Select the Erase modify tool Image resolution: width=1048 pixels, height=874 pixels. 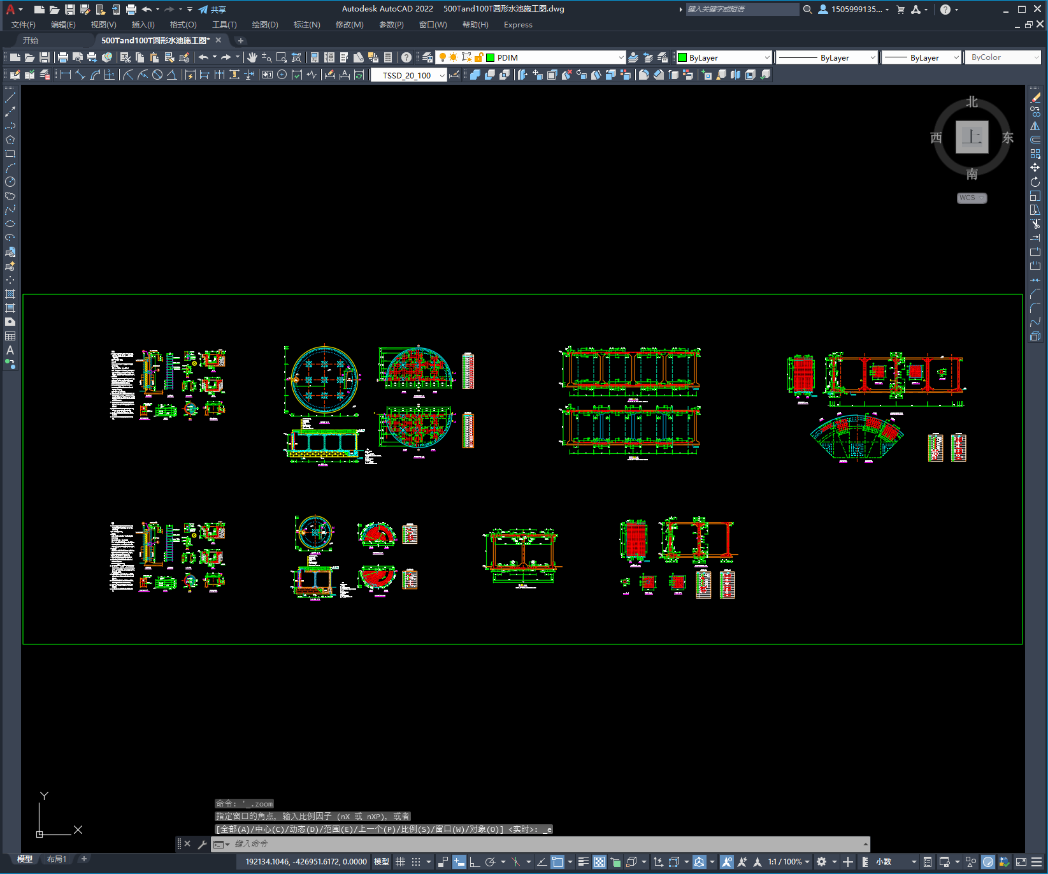(1035, 98)
